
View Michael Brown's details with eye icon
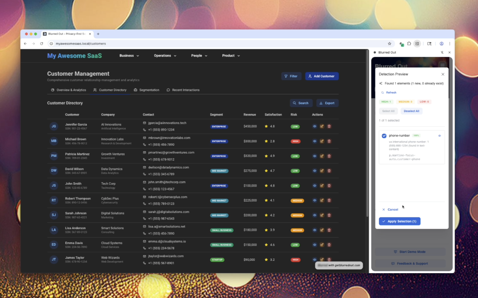(x=314, y=141)
